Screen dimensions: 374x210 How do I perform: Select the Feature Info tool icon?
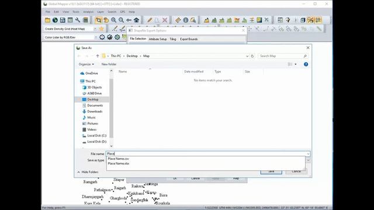click(x=186, y=20)
